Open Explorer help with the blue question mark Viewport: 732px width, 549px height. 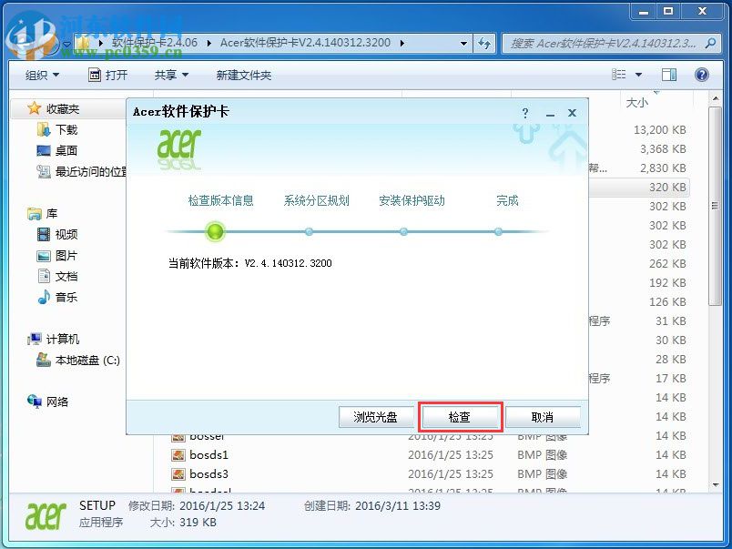[702, 75]
